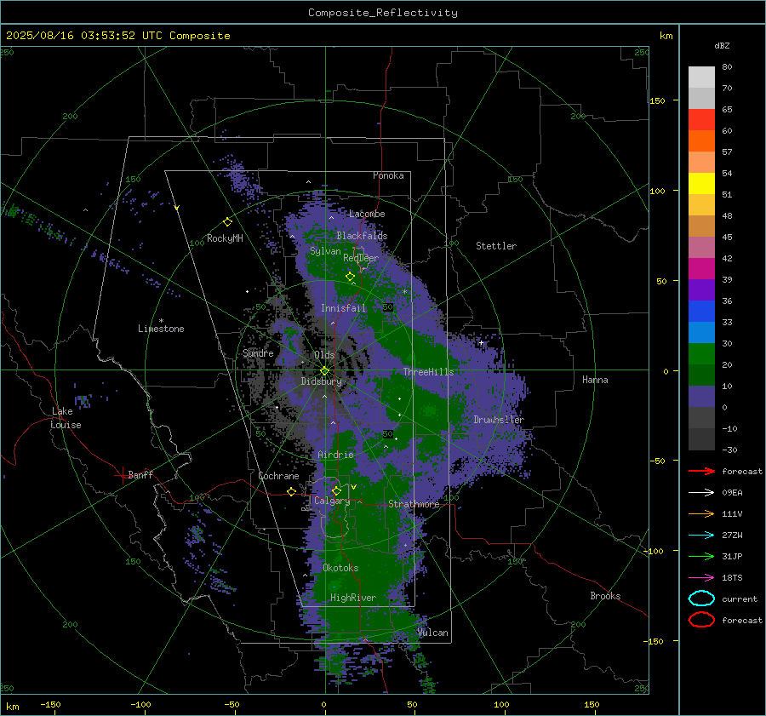Click the red forecast ellipse legend icon
This screenshot has height=716, width=766.
click(701, 620)
